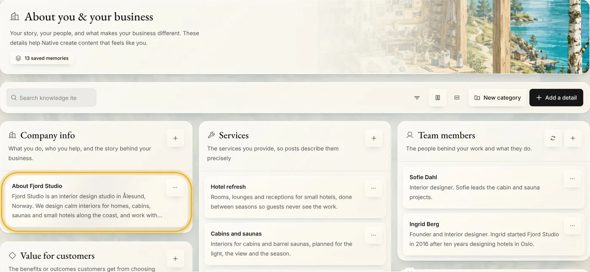This screenshot has height=272, width=590.
Task: Open the Cabins and saunas card
Action: pyautogui.click(x=295, y=244)
